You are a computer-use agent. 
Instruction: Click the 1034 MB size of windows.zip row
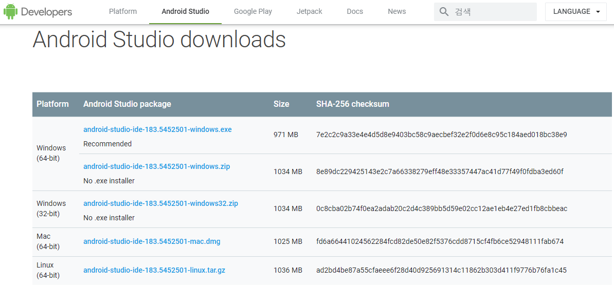[x=288, y=171]
